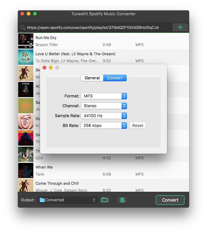
Task: Expand the Channel dropdown set to Stereo
Action: pyautogui.click(x=104, y=106)
